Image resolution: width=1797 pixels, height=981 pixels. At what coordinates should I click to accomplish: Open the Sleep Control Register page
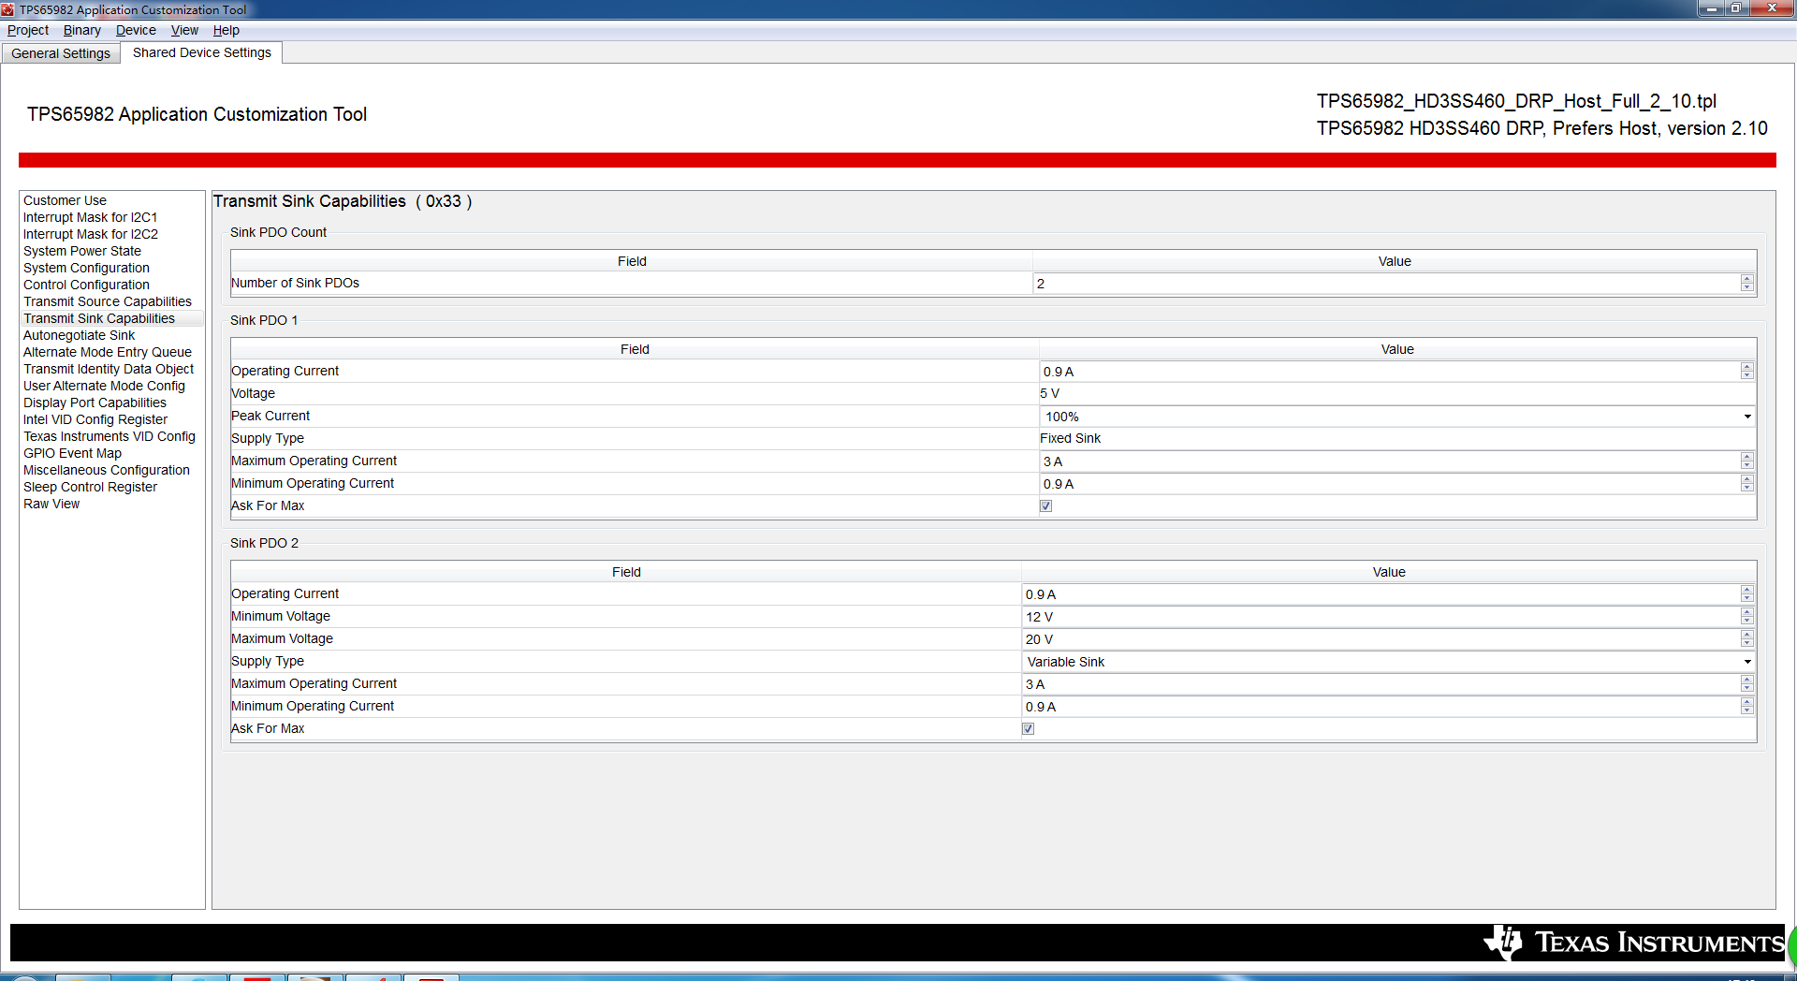[x=90, y=487]
